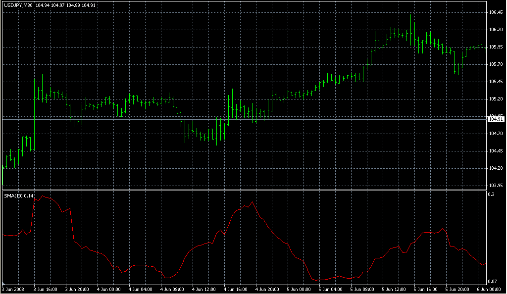Click the chart shift marker at bottom-left corner
This screenshot has width=507, height=294.
3,283
